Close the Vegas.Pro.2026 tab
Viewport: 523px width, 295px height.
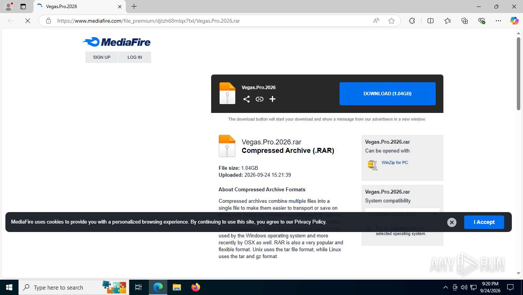point(120,7)
